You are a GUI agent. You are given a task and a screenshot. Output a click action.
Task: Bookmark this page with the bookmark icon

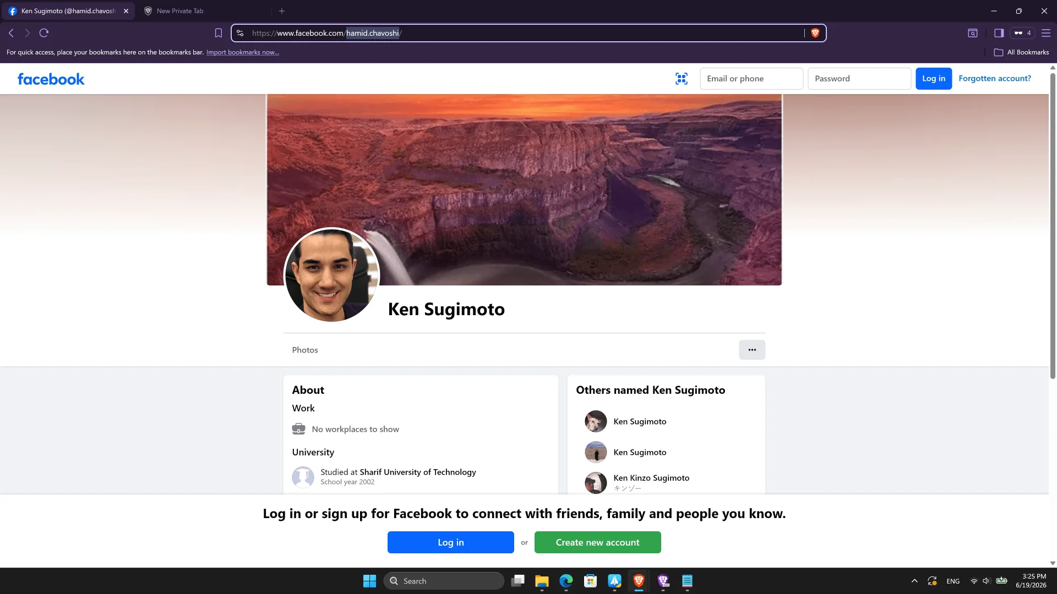(x=219, y=33)
